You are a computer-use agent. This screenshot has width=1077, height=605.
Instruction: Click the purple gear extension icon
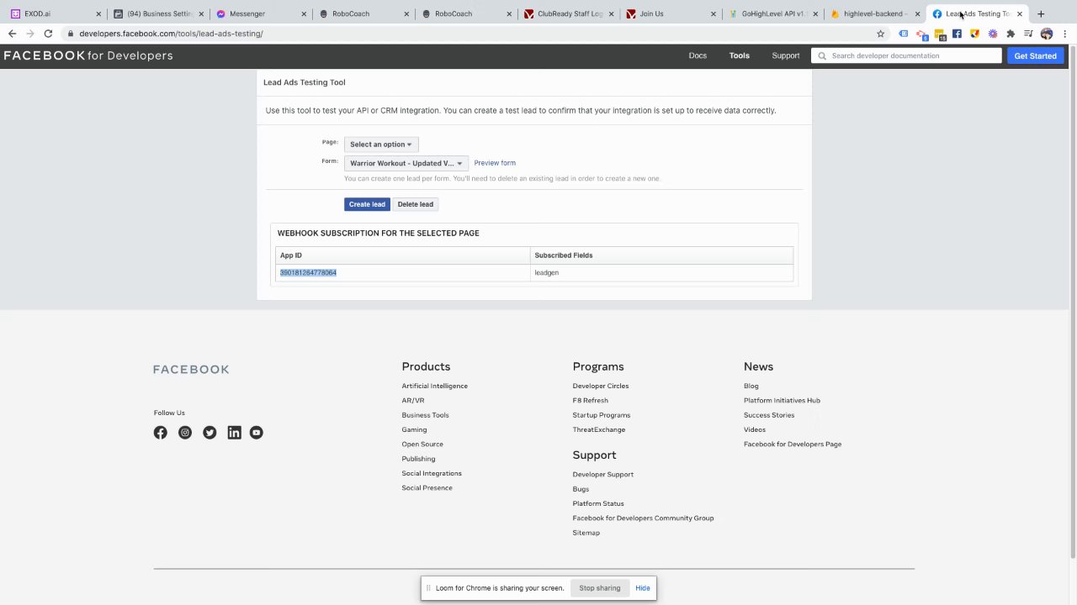coord(993,34)
